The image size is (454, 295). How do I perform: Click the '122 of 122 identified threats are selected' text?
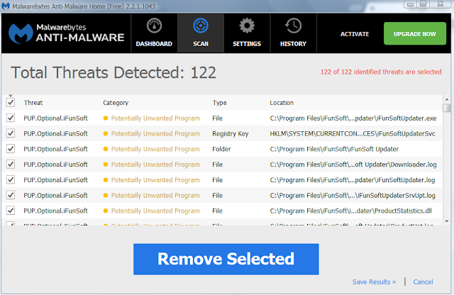[x=381, y=72]
